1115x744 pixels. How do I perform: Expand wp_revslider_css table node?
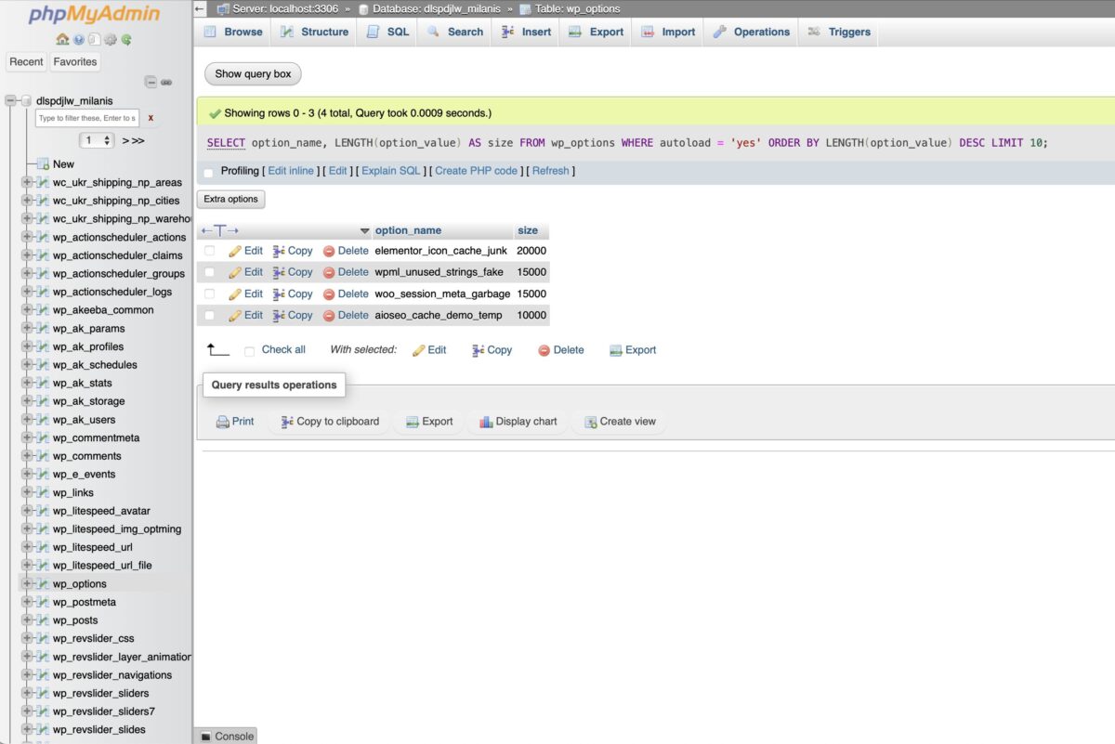27,638
